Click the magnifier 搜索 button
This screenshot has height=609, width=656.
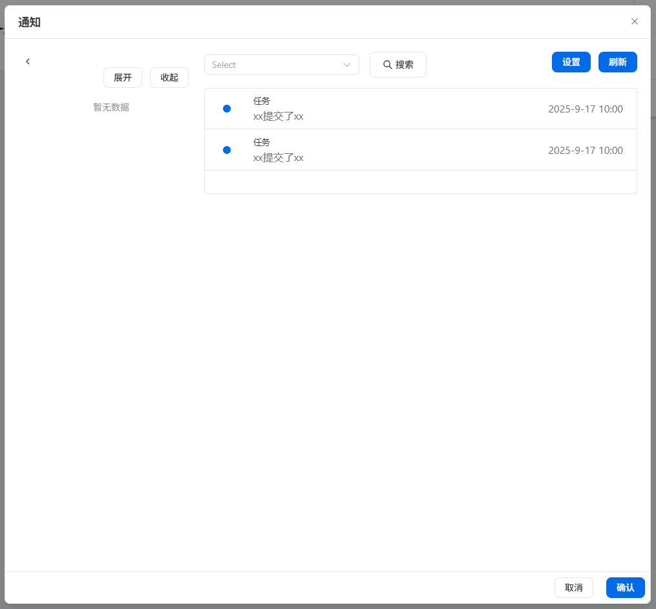pyautogui.click(x=398, y=65)
